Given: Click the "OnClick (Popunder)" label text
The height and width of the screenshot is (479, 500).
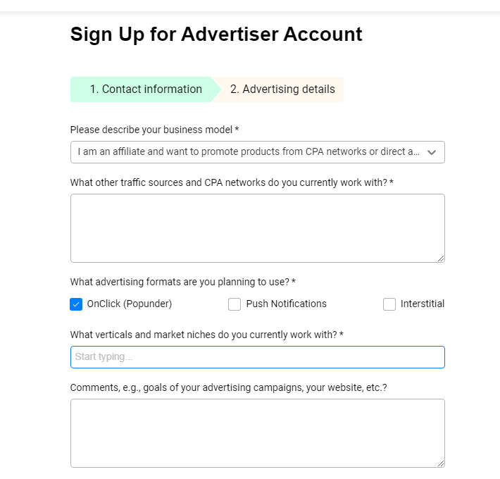Looking at the screenshot, I should tap(130, 304).
